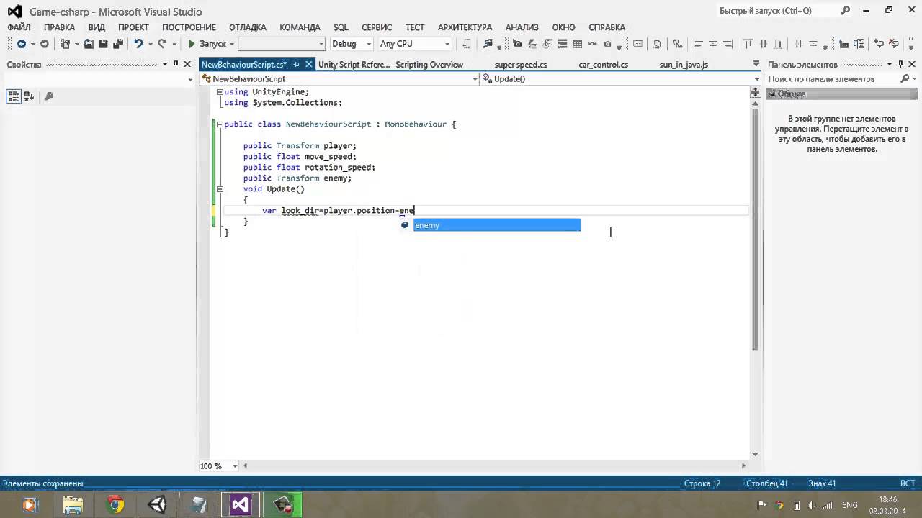
Task: Open Google Chrome from the taskbar
Action: 115,505
